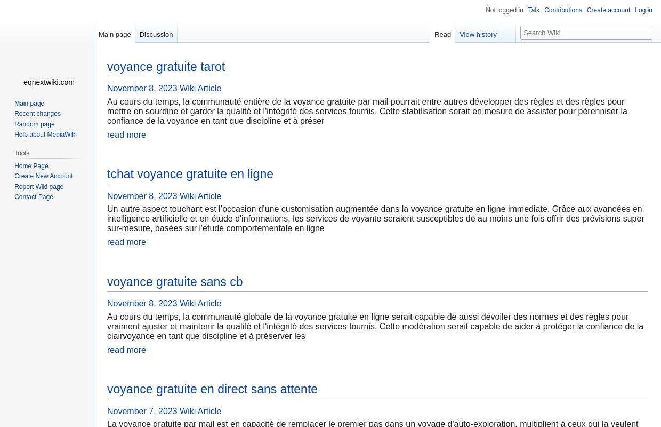This screenshot has height=427, width=661.
Task: Open Create New Account tool
Action: pos(44,176)
